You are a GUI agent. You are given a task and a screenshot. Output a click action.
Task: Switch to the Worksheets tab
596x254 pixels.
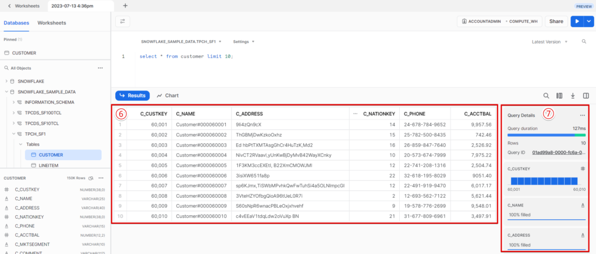52,23
